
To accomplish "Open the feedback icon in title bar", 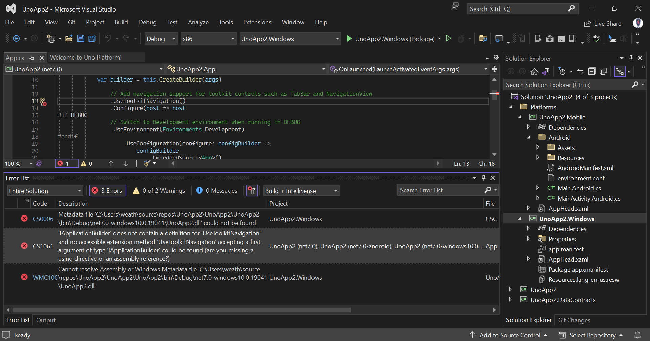I will [455, 6].
